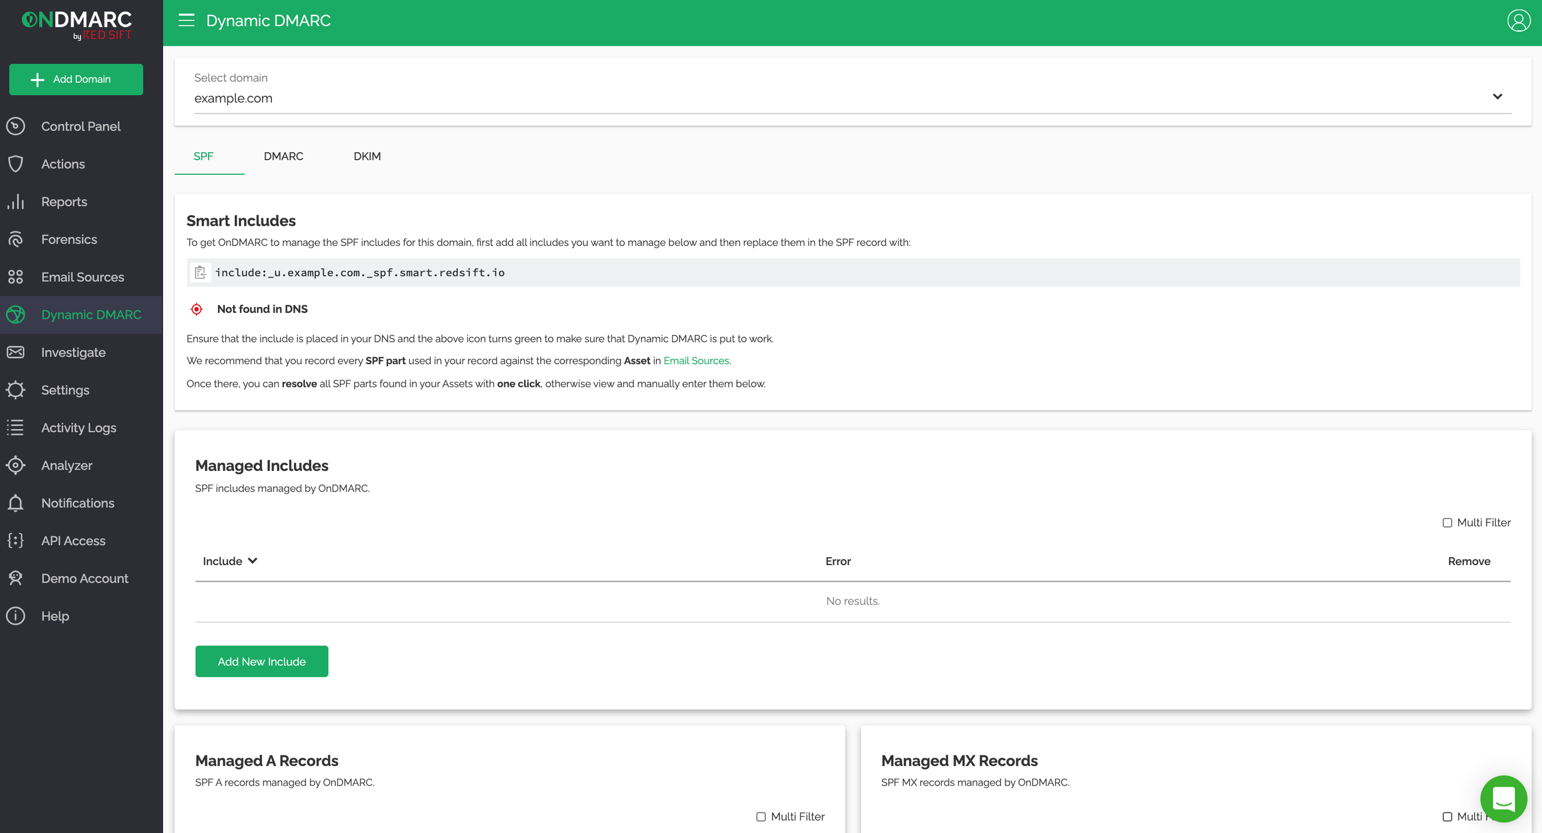Select the include:_u.example.com code text
Screen dimensions: 1542x833
point(360,272)
